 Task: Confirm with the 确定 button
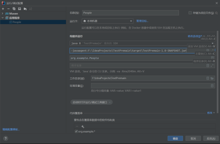(x=175, y=139)
